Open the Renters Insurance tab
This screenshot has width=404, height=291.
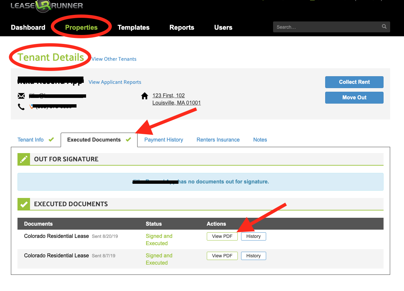click(218, 140)
